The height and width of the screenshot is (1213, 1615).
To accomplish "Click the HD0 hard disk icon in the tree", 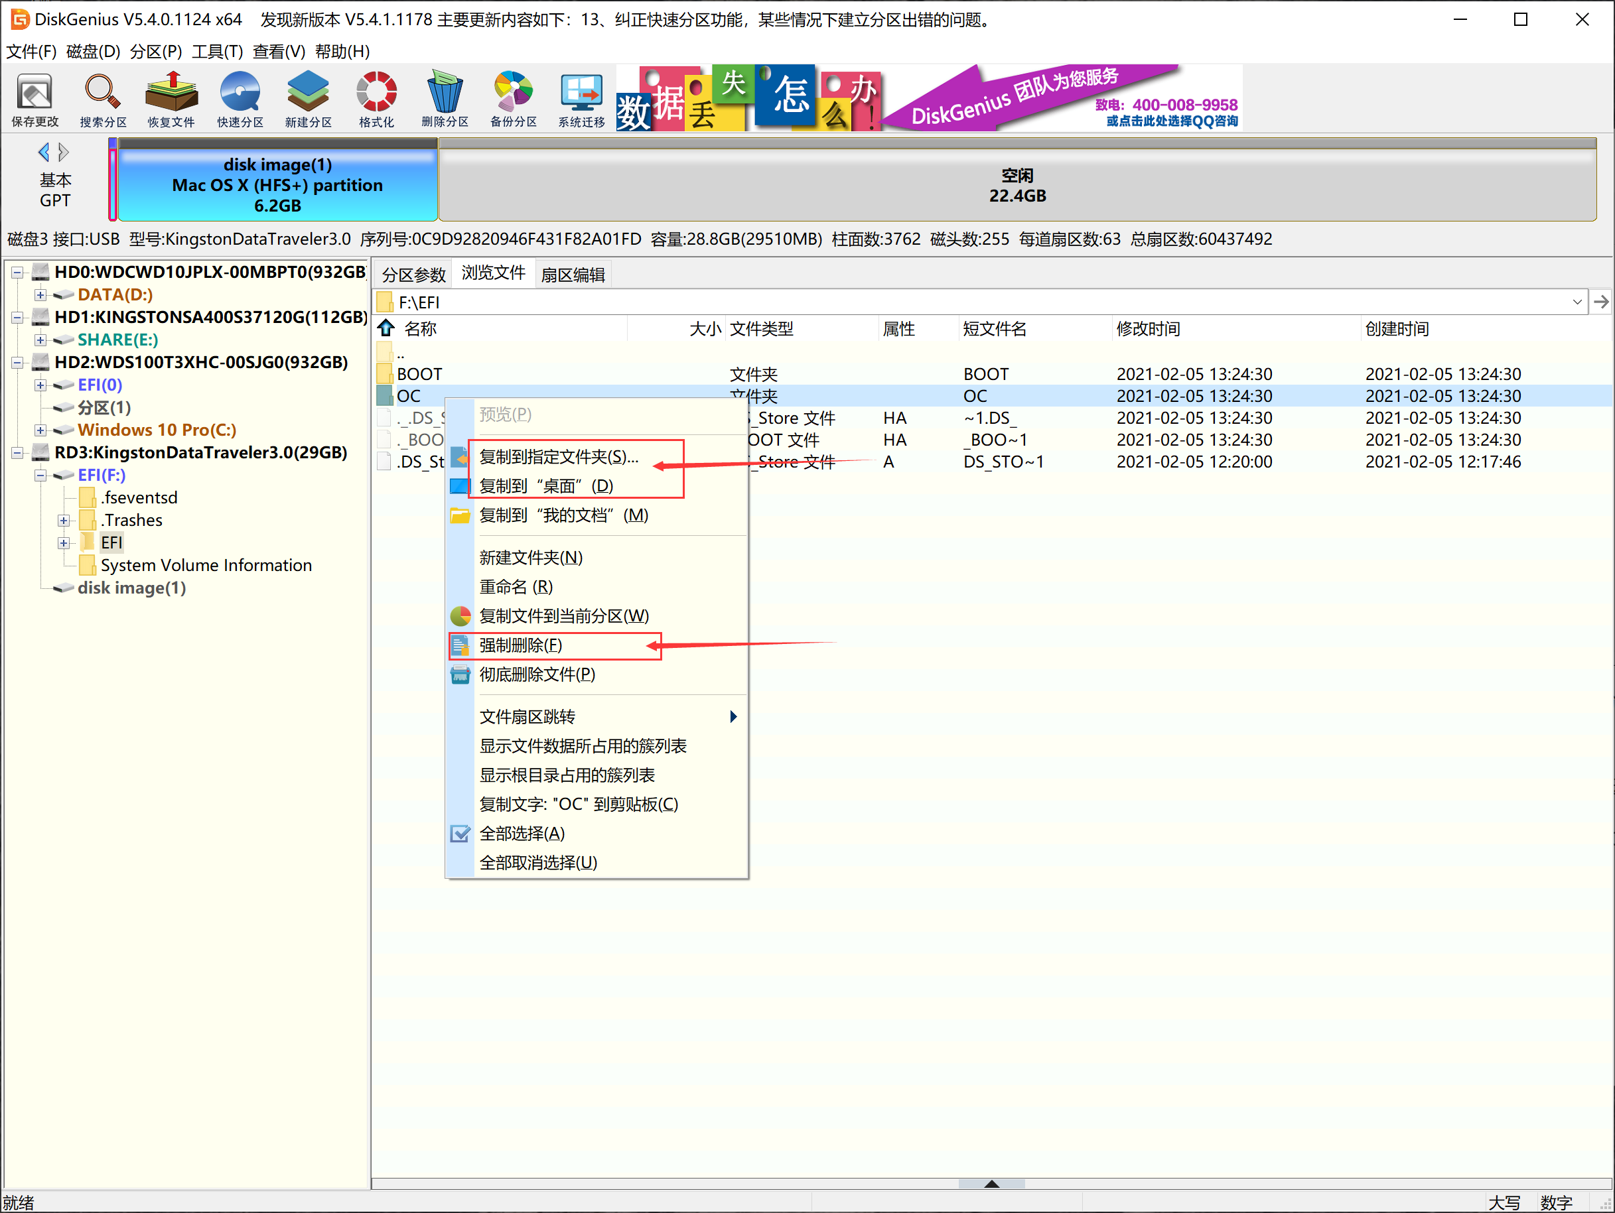I will click(41, 272).
